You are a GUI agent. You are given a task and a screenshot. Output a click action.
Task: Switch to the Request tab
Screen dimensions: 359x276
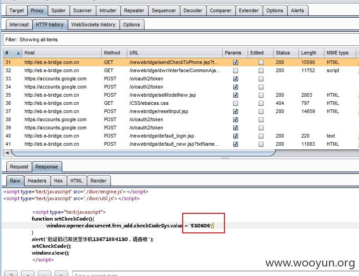(19, 167)
